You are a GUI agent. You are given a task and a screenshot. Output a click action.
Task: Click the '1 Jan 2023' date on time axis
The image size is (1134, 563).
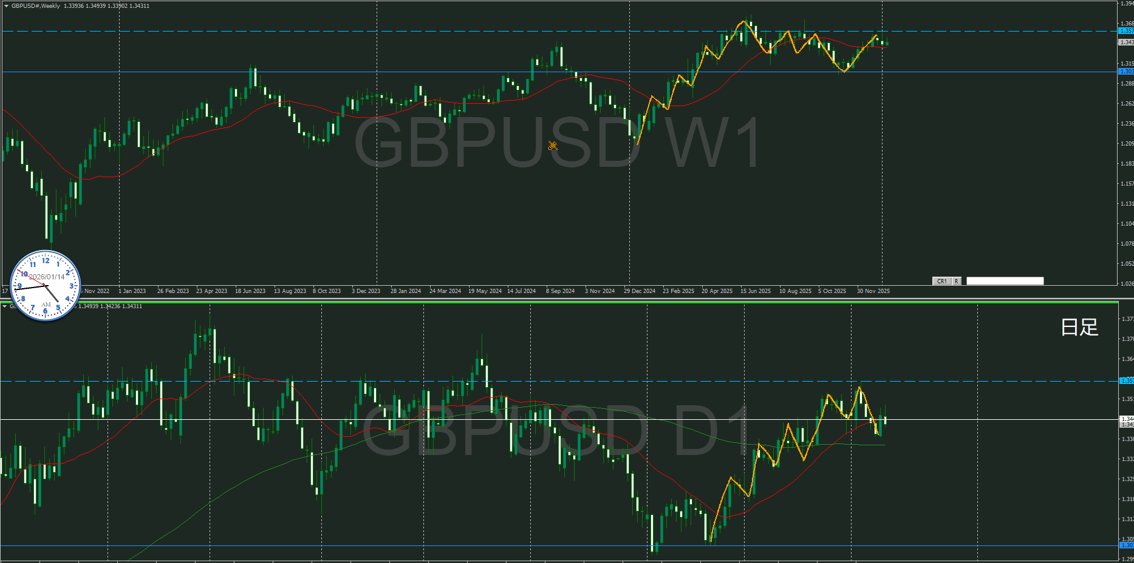point(132,291)
